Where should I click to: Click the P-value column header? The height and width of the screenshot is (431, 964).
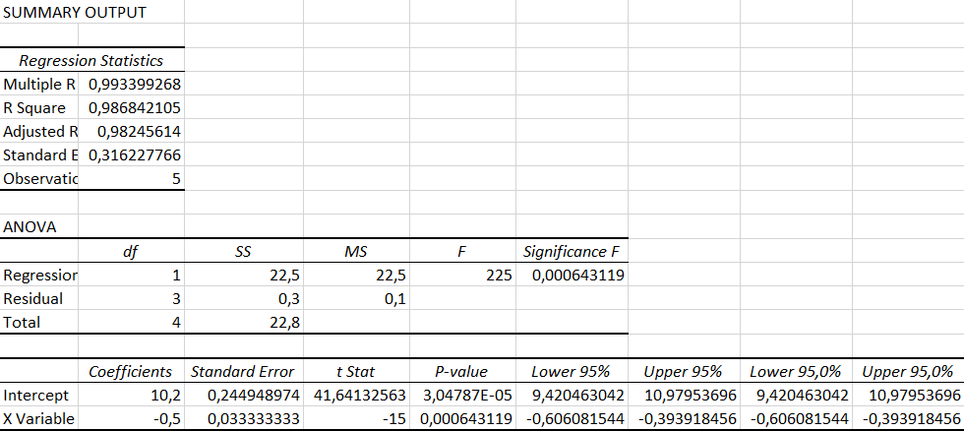pos(462,372)
